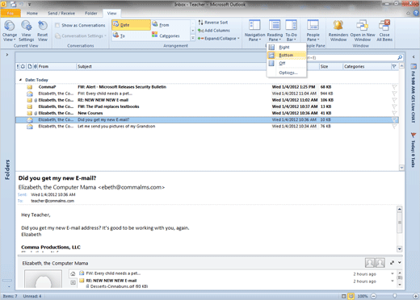This screenshot has width=420, height=300.
Task: Sort by the Size column header
Action: (x=330, y=66)
